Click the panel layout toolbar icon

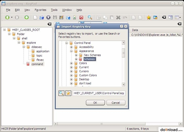tap(171, 17)
